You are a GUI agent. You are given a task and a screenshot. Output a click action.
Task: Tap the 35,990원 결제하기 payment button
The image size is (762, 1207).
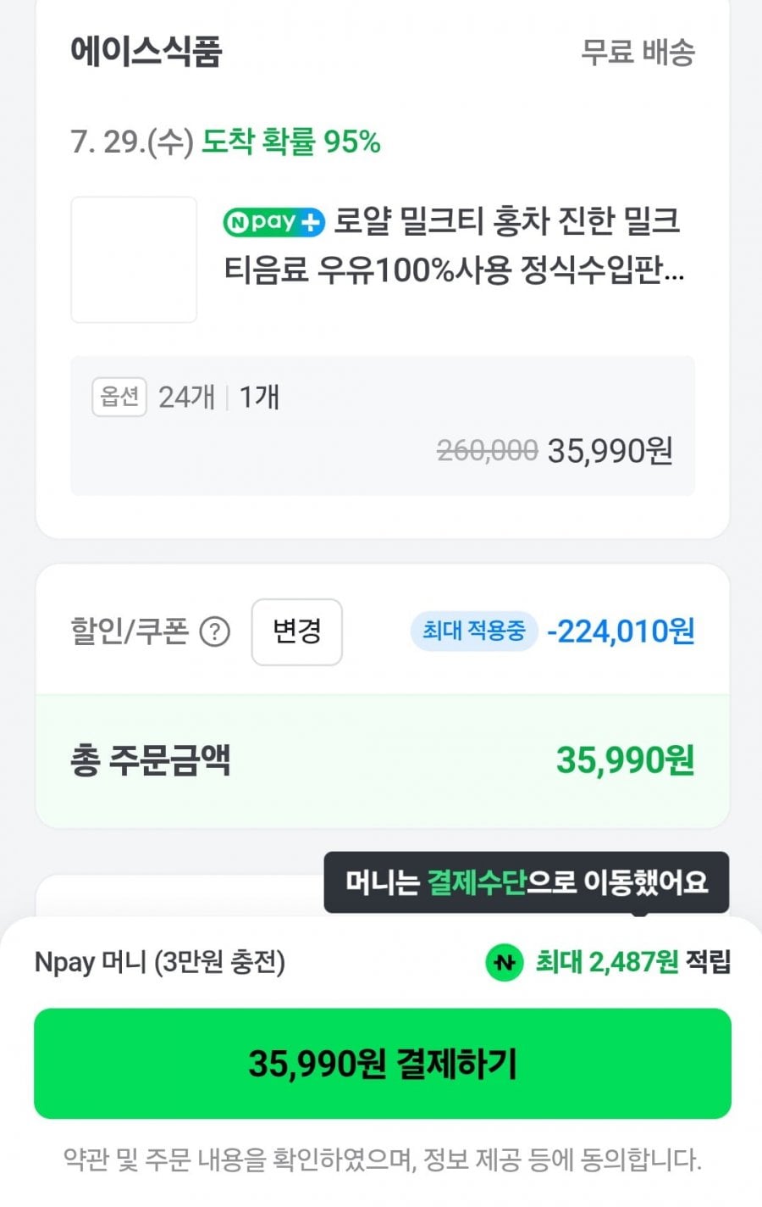(x=382, y=1063)
